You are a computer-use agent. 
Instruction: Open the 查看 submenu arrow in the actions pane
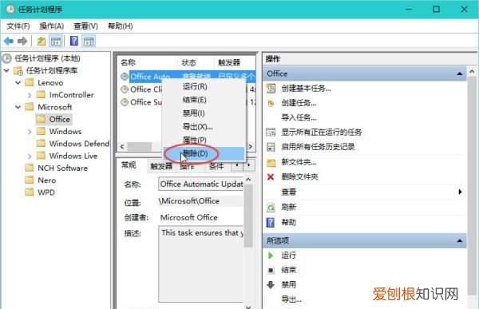click(x=460, y=192)
